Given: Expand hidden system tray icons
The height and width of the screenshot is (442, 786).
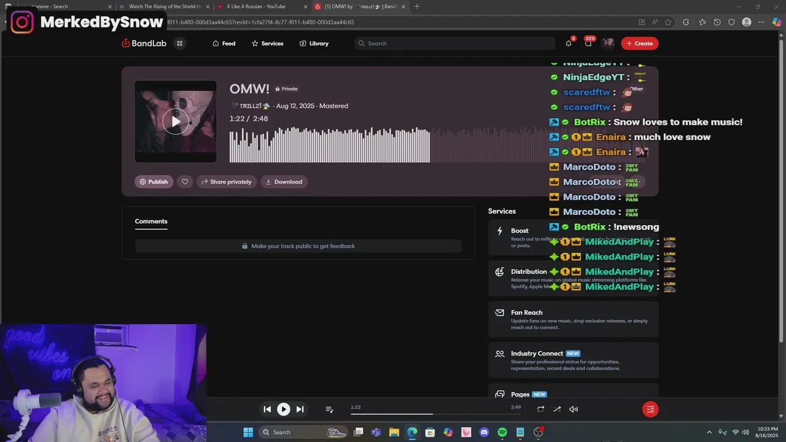Looking at the screenshot, I should (709, 432).
